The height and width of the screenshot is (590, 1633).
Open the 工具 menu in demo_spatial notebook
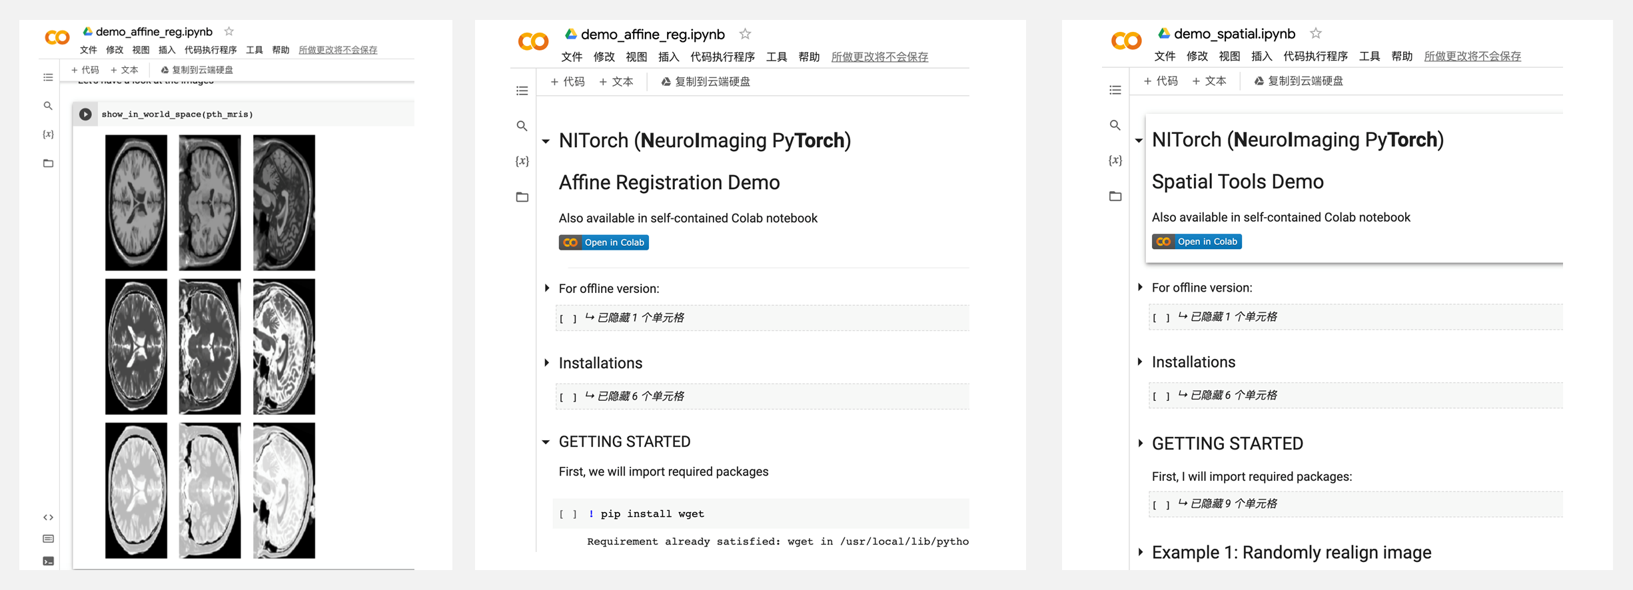point(1369,57)
